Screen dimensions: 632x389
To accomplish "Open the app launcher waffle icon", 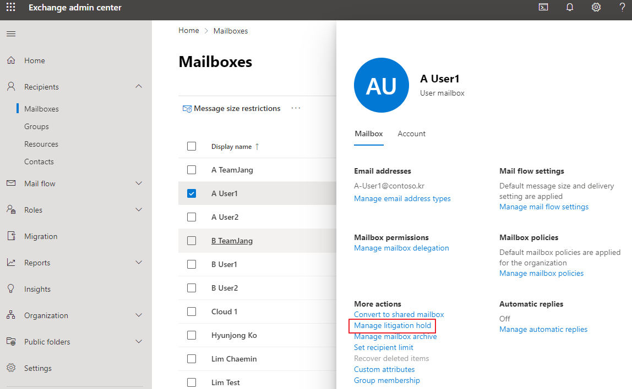I will click(x=11, y=7).
